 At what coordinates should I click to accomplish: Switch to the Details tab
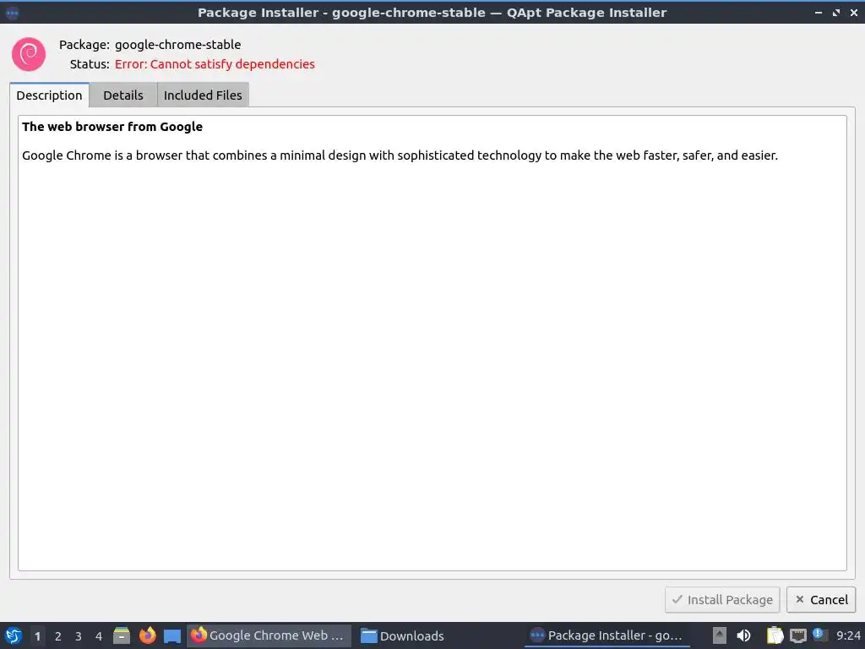(x=123, y=95)
